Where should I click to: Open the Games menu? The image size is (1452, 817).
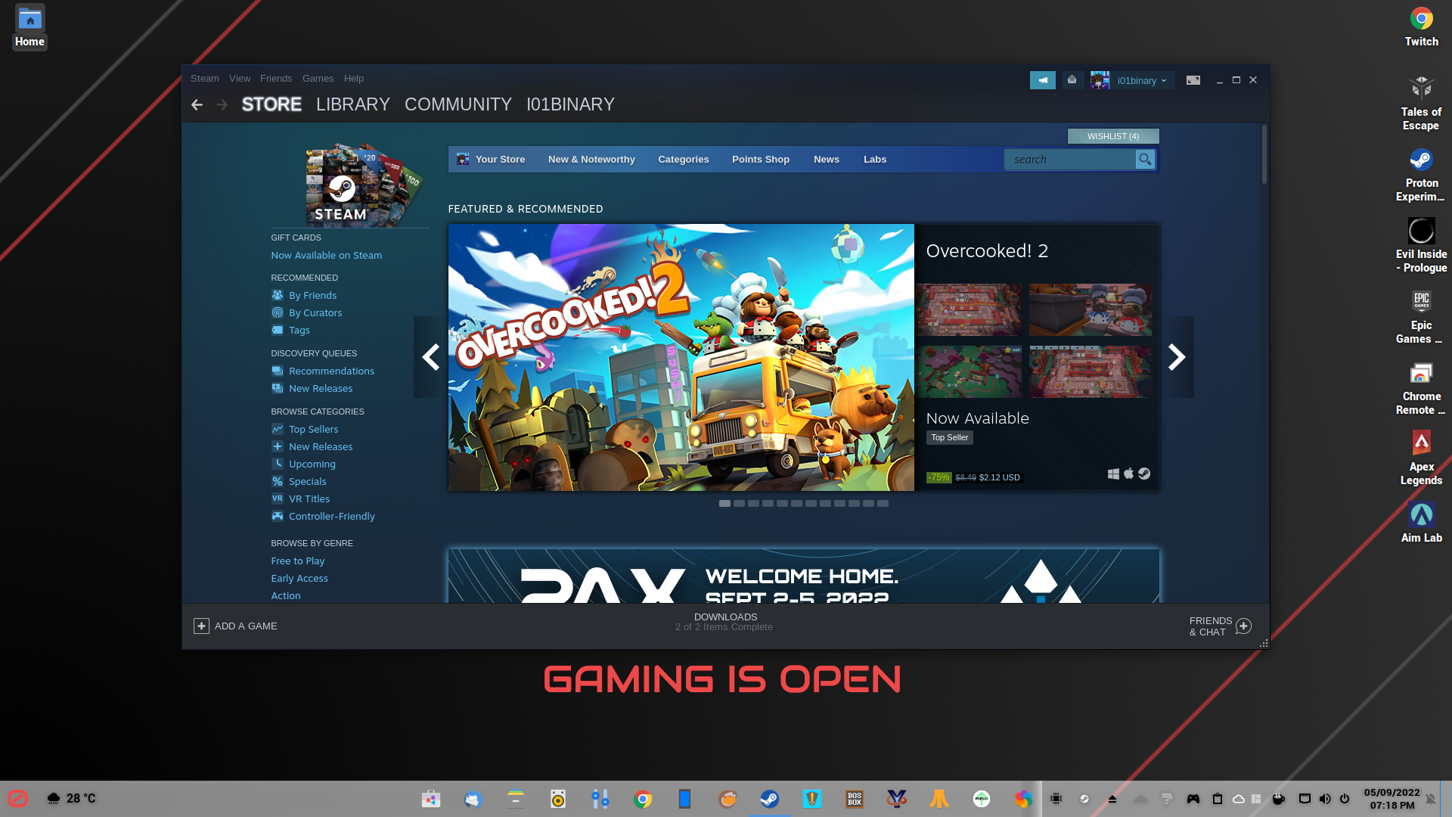318,79
